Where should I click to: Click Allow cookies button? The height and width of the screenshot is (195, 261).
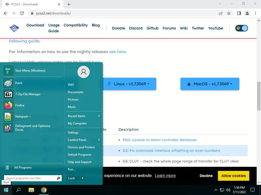coord(233,176)
